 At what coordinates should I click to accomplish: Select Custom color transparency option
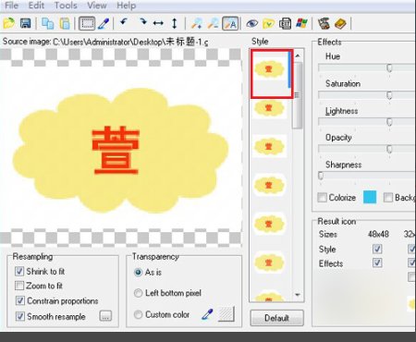tap(138, 314)
